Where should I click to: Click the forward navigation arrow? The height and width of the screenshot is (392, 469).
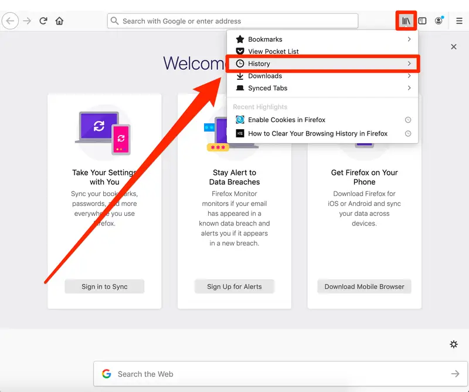point(26,21)
